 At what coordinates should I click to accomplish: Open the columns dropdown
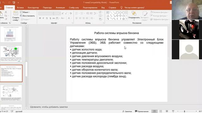pos(92,18)
